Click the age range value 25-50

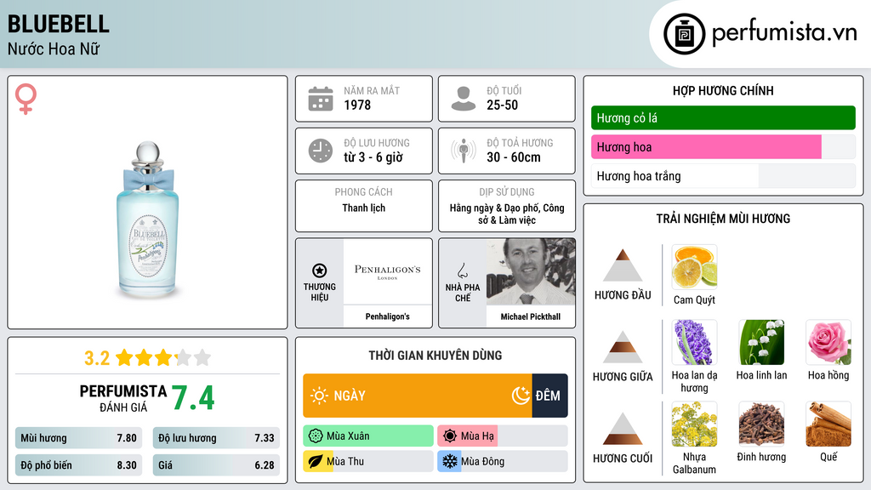502,105
